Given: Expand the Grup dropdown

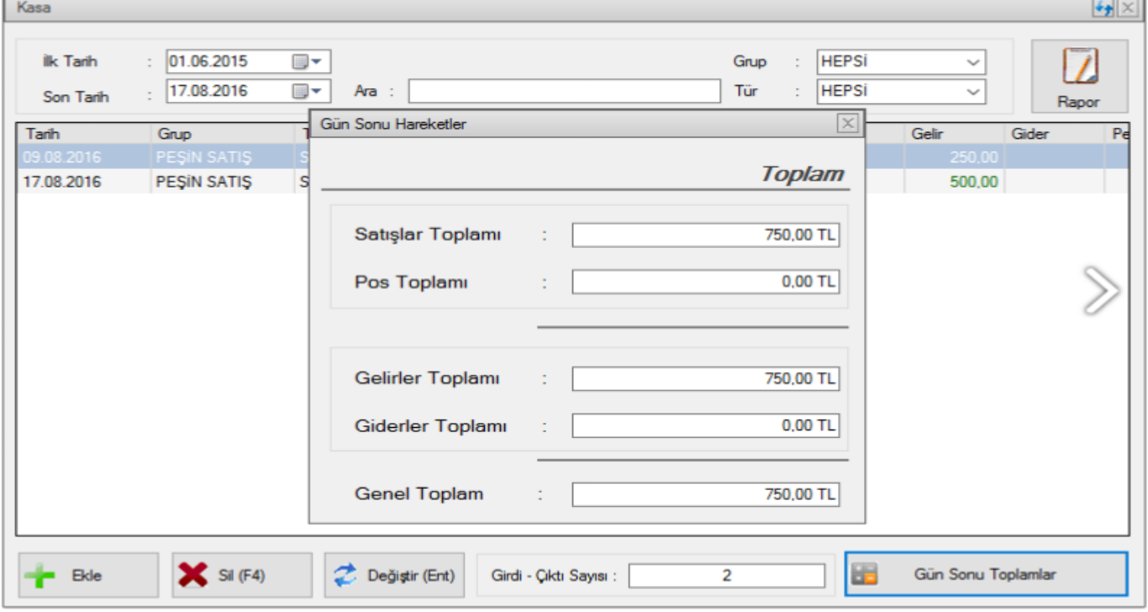Looking at the screenshot, I should point(972,62).
